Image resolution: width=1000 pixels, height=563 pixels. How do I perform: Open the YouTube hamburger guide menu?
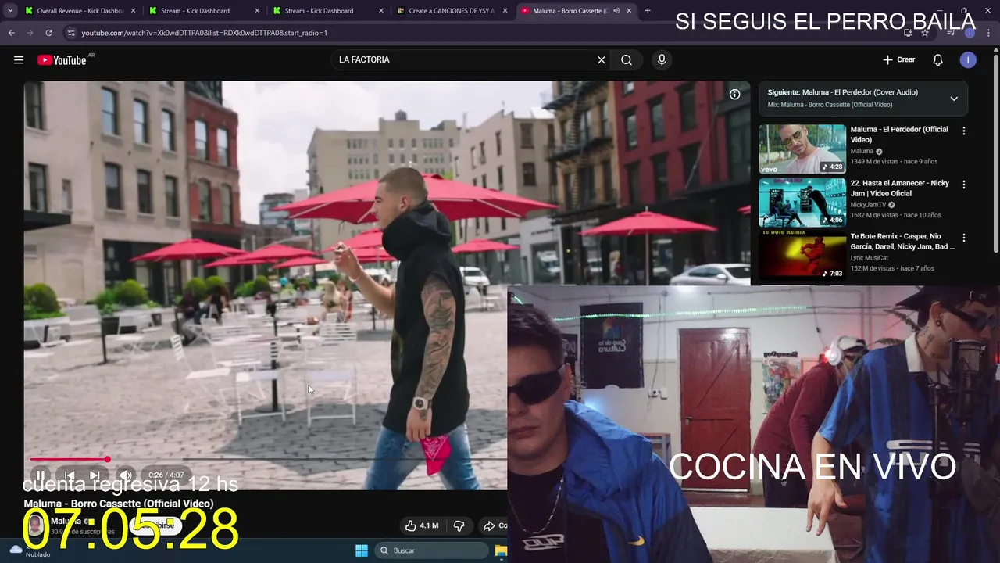[x=19, y=60]
